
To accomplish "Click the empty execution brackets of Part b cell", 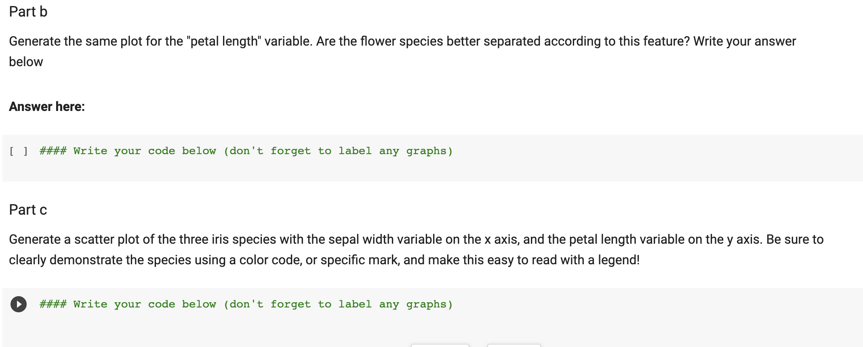I will click(19, 151).
